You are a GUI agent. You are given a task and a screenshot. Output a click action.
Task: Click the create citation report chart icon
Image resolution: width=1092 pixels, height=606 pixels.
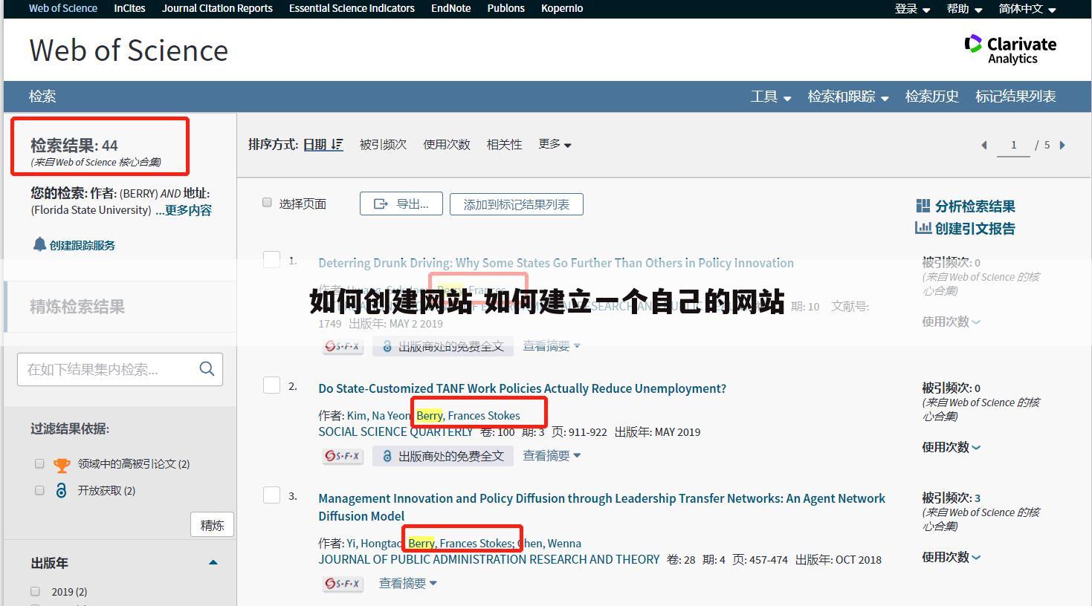923,228
